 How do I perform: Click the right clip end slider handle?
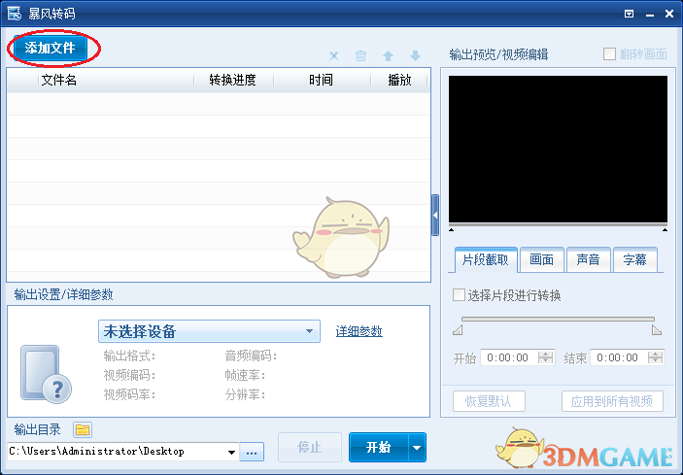tap(657, 330)
